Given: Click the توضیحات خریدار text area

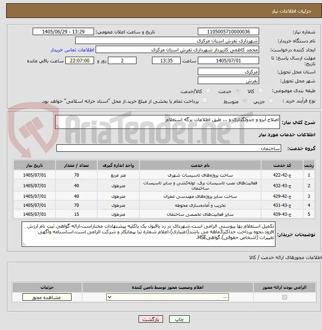Looking at the screenshot, I should pos(148,234).
